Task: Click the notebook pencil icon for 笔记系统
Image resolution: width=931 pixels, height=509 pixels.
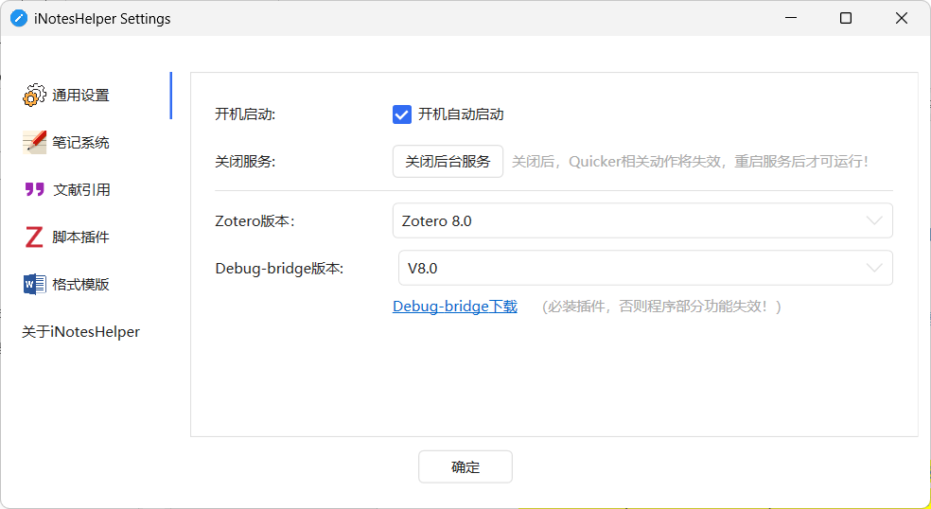Action: pos(34,143)
